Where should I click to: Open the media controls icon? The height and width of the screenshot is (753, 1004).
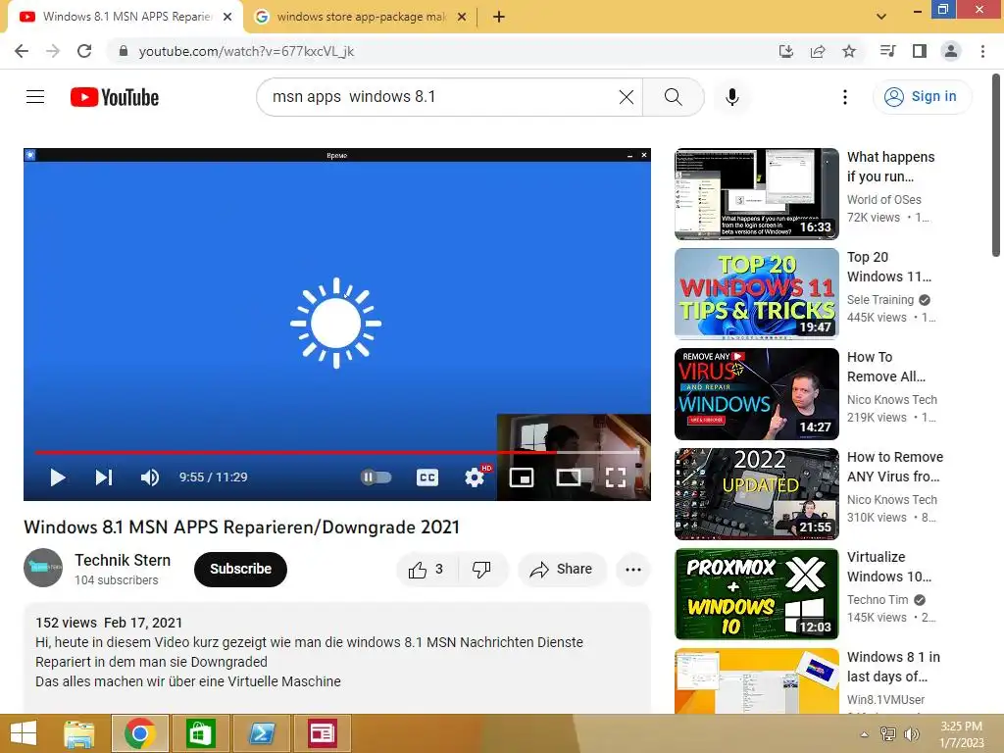887,51
